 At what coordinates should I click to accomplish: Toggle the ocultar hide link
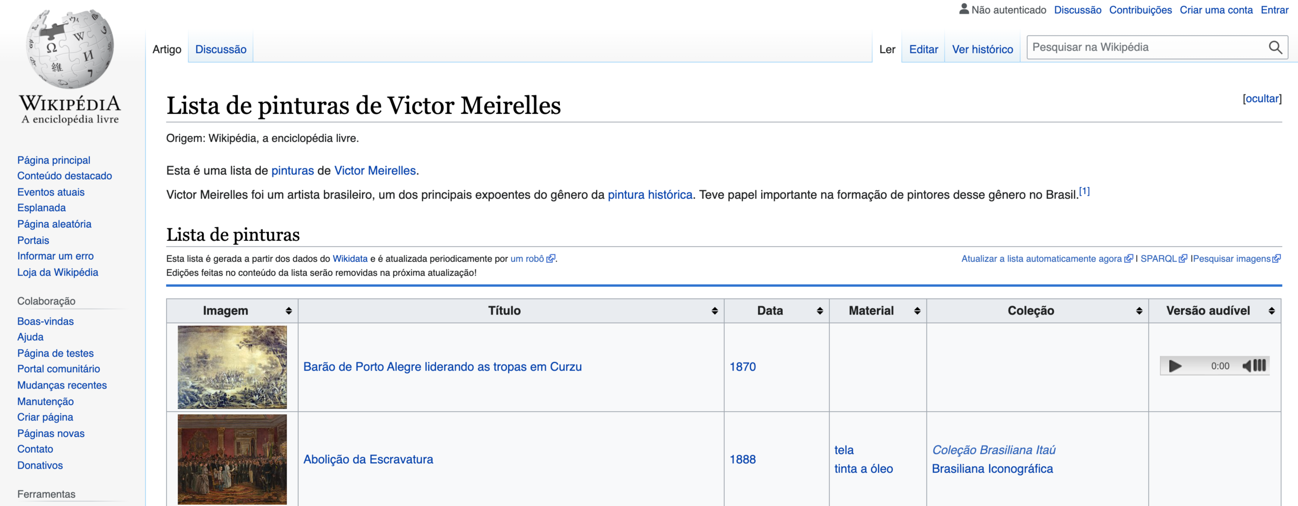[1262, 99]
